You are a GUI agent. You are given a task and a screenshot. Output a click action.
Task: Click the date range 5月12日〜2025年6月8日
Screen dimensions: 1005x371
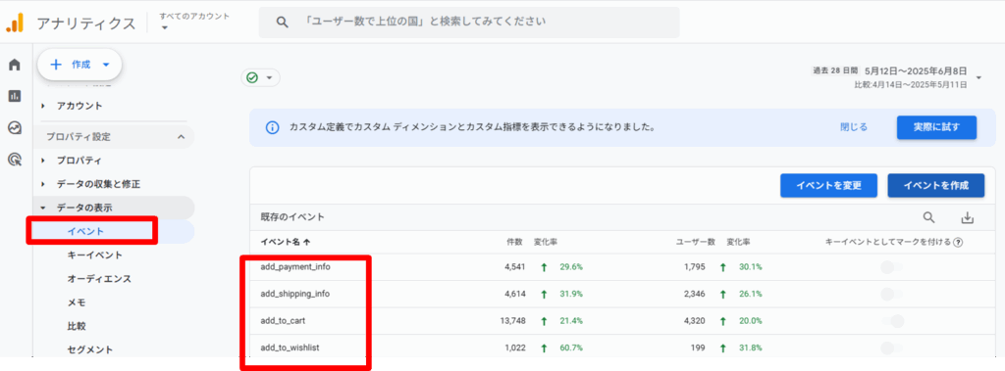pos(916,71)
